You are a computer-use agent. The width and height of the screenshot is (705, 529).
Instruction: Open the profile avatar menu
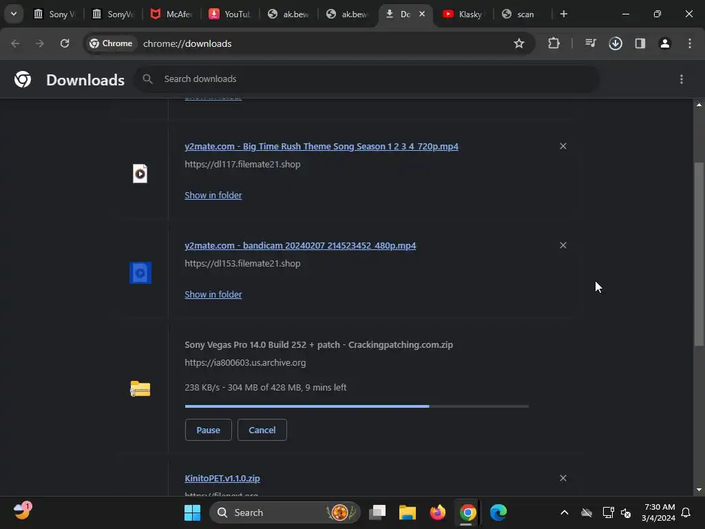[x=665, y=43]
